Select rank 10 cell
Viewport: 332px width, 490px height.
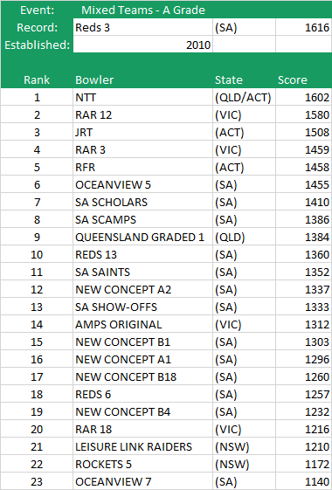click(37, 255)
